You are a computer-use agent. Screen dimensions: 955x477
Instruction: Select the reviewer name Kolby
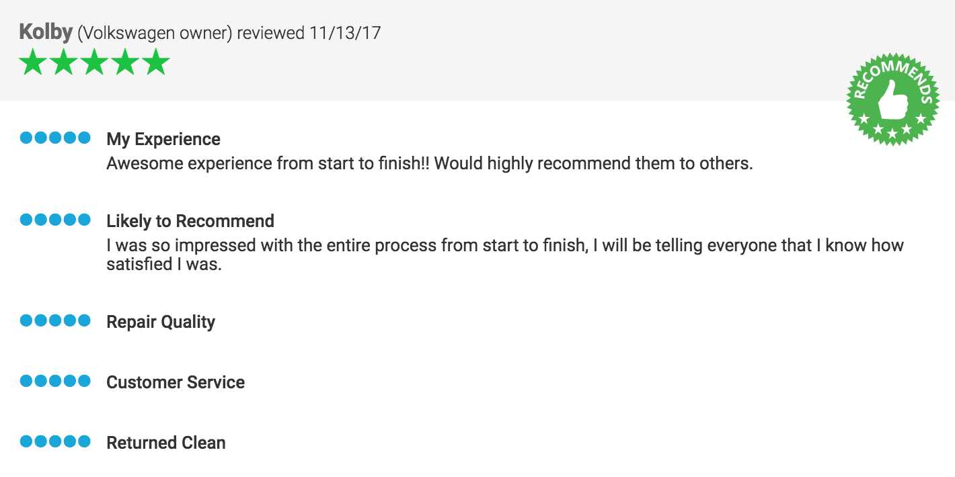46,32
